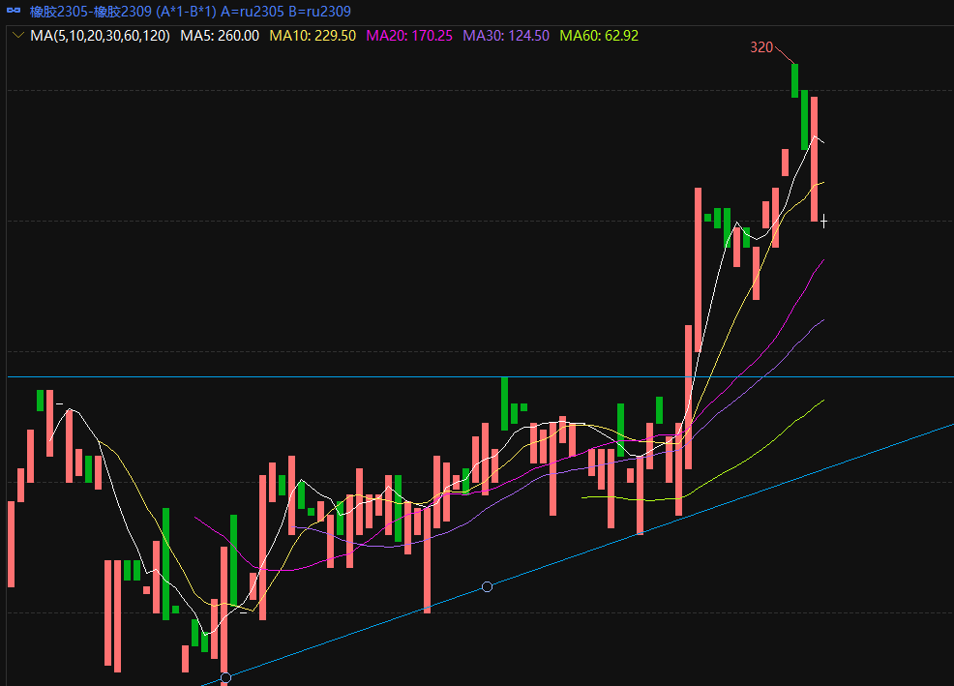This screenshot has height=686, width=954.
Task: Select the trendline's bottom-left anchor circle
Action: (225, 677)
